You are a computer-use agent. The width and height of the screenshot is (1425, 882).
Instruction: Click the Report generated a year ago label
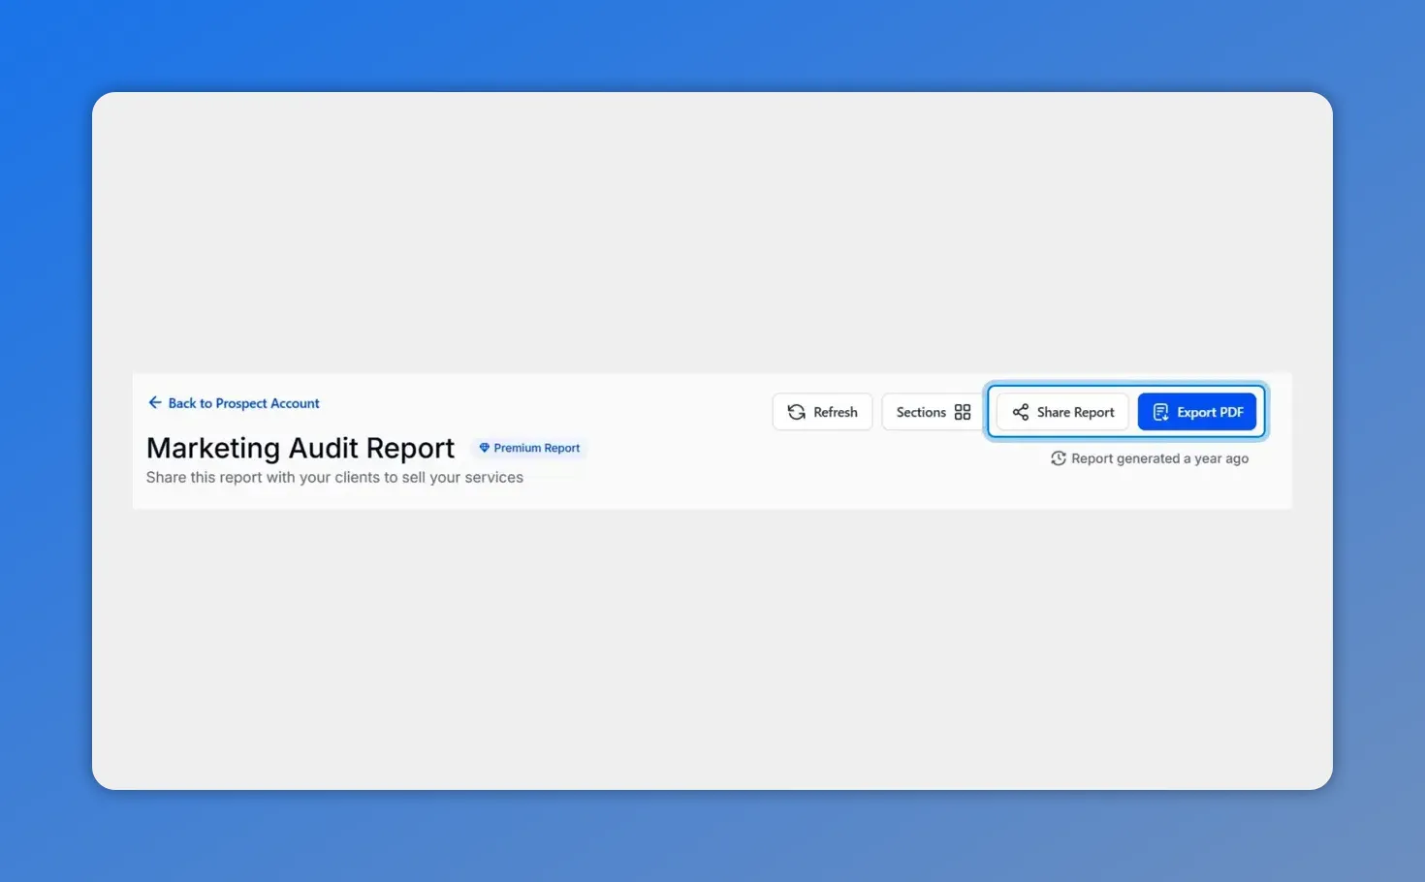(1159, 458)
